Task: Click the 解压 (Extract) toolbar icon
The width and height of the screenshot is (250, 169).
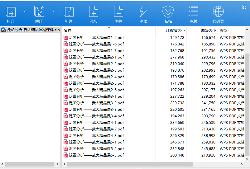Action: (39, 12)
